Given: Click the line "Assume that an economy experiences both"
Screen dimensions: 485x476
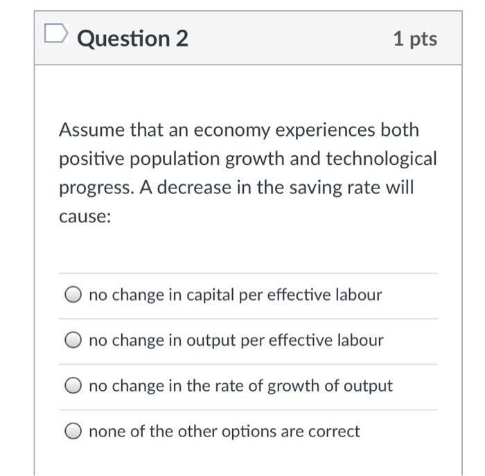Looking at the screenshot, I should coord(239,130).
